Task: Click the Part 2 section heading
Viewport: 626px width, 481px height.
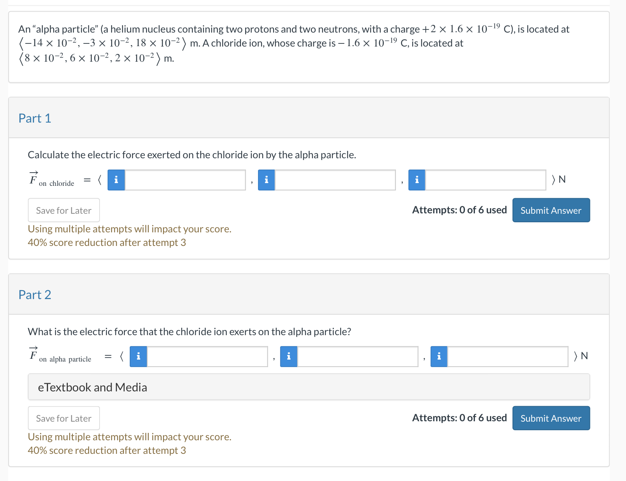Action: tap(35, 295)
